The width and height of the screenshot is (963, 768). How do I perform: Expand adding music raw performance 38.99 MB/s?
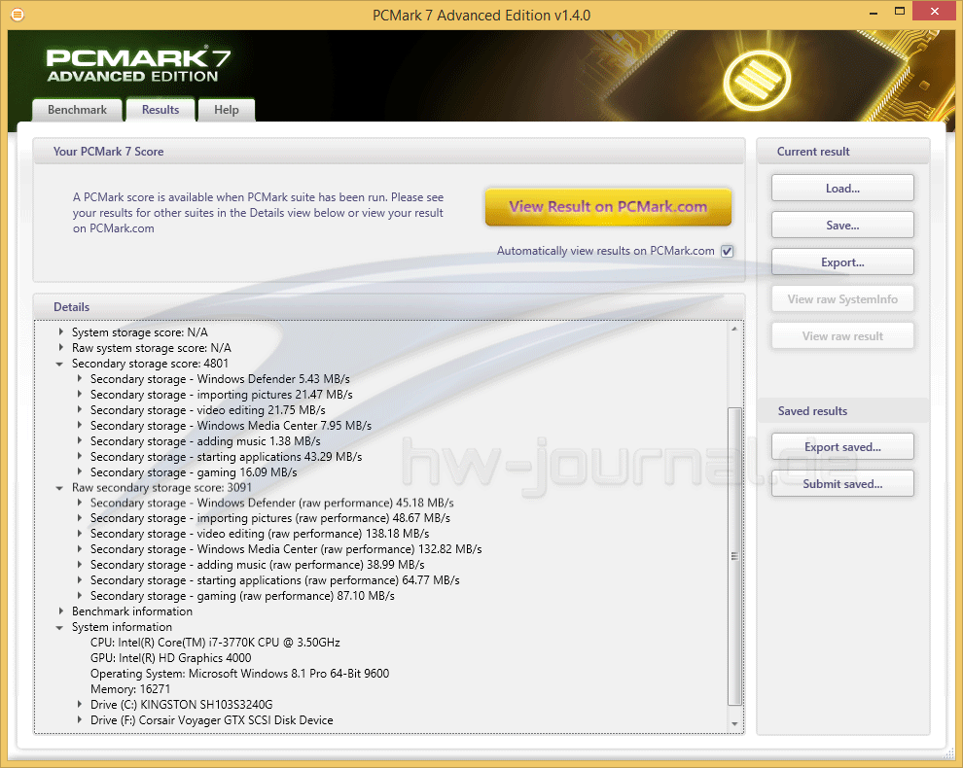click(79, 564)
